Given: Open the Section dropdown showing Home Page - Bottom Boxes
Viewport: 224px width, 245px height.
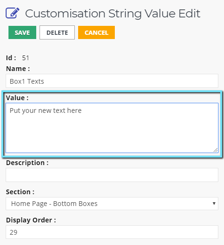Looking at the screenshot, I should 112,204.
